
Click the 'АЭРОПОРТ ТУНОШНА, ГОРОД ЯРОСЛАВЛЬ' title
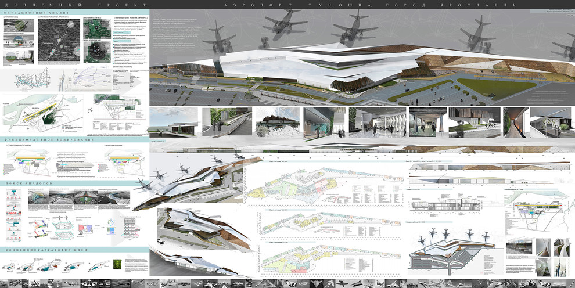pos(369,5)
